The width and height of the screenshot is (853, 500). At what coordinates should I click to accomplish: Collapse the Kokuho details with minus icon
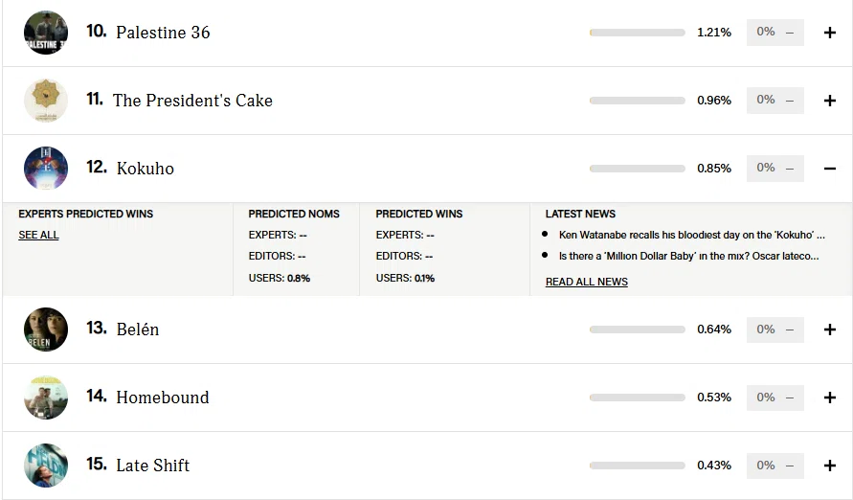pyautogui.click(x=830, y=169)
